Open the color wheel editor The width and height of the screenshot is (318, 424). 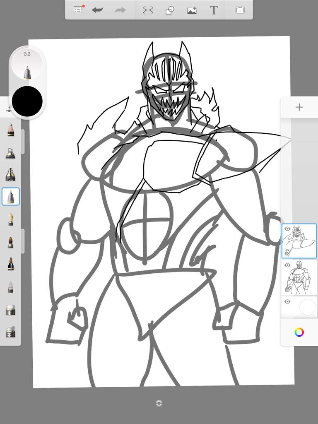(299, 332)
